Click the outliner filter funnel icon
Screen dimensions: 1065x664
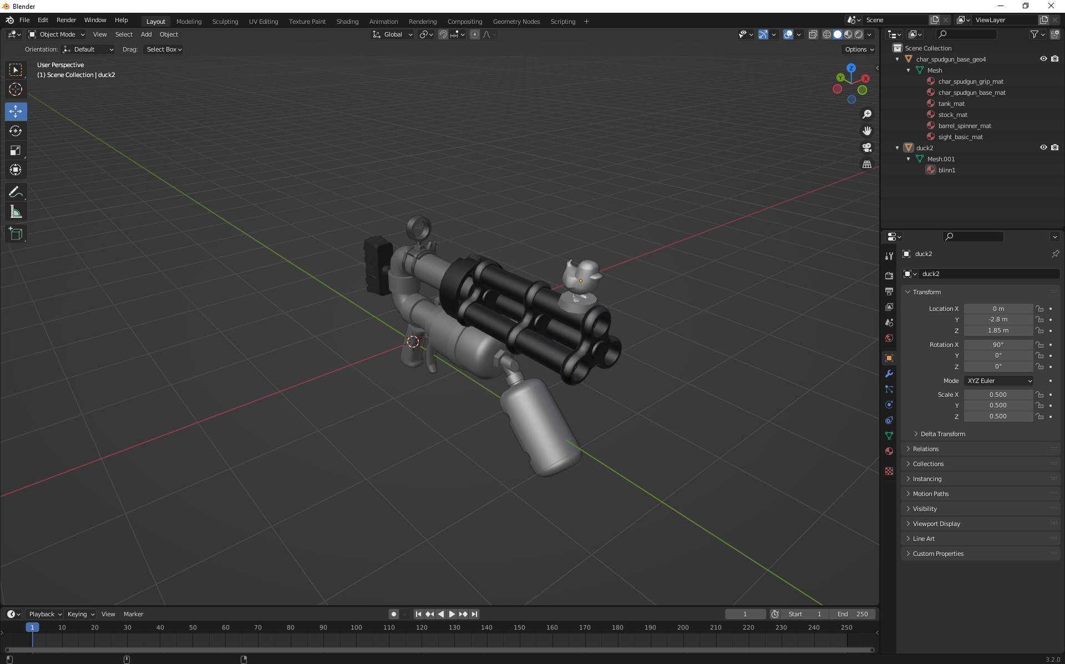coord(1034,34)
